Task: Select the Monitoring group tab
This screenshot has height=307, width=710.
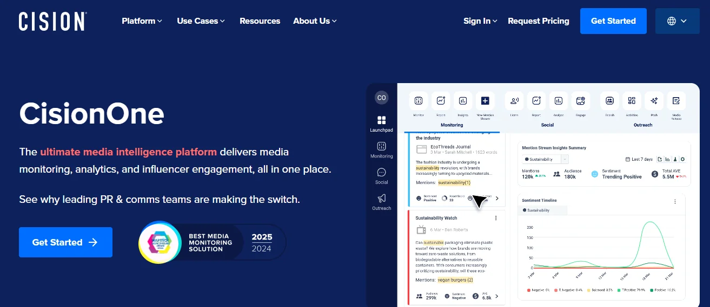Action: click(x=452, y=125)
